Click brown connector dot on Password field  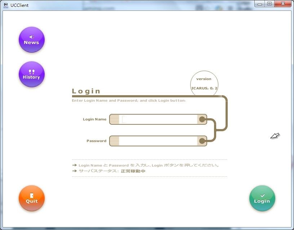click(202, 141)
